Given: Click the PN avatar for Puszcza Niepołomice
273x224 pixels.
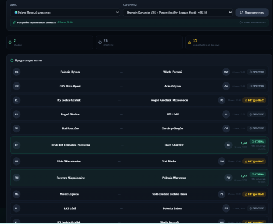Looking at the screenshot, I should click(16, 178).
